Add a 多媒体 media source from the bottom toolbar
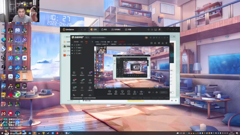Screen dimensions: 240x135 click(x=129, y=92)
